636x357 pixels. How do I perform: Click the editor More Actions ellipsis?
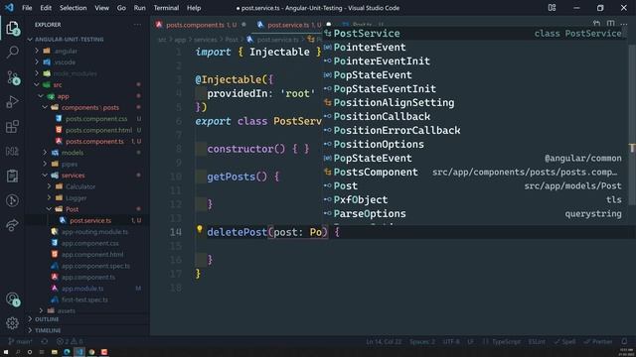pos(624,24)
